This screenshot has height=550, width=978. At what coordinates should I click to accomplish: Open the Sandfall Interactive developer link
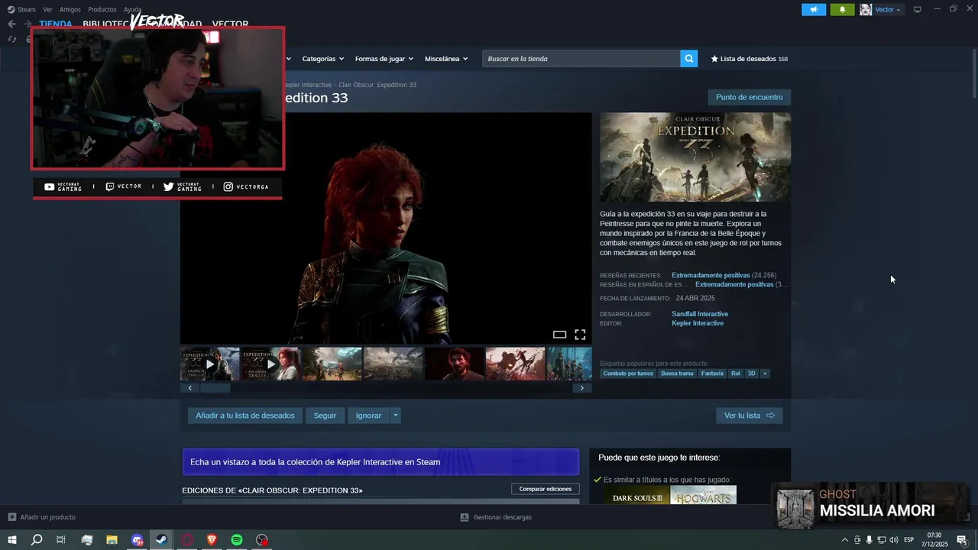coord(700,314)
